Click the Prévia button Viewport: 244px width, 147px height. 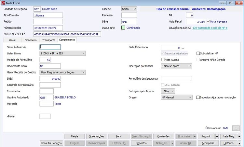coord(75,136)
